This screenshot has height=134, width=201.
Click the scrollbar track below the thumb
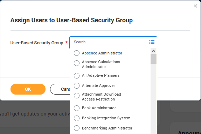pos(153,98)
